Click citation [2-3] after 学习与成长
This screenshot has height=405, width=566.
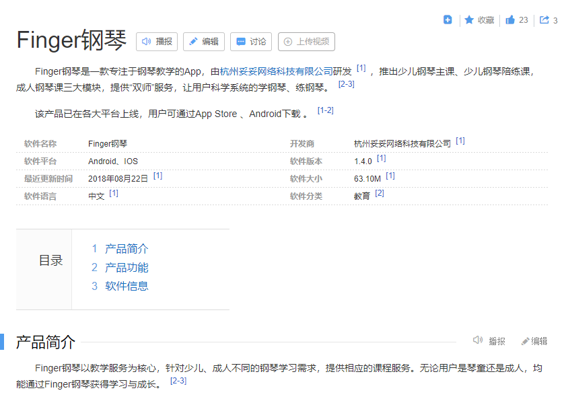178,381
